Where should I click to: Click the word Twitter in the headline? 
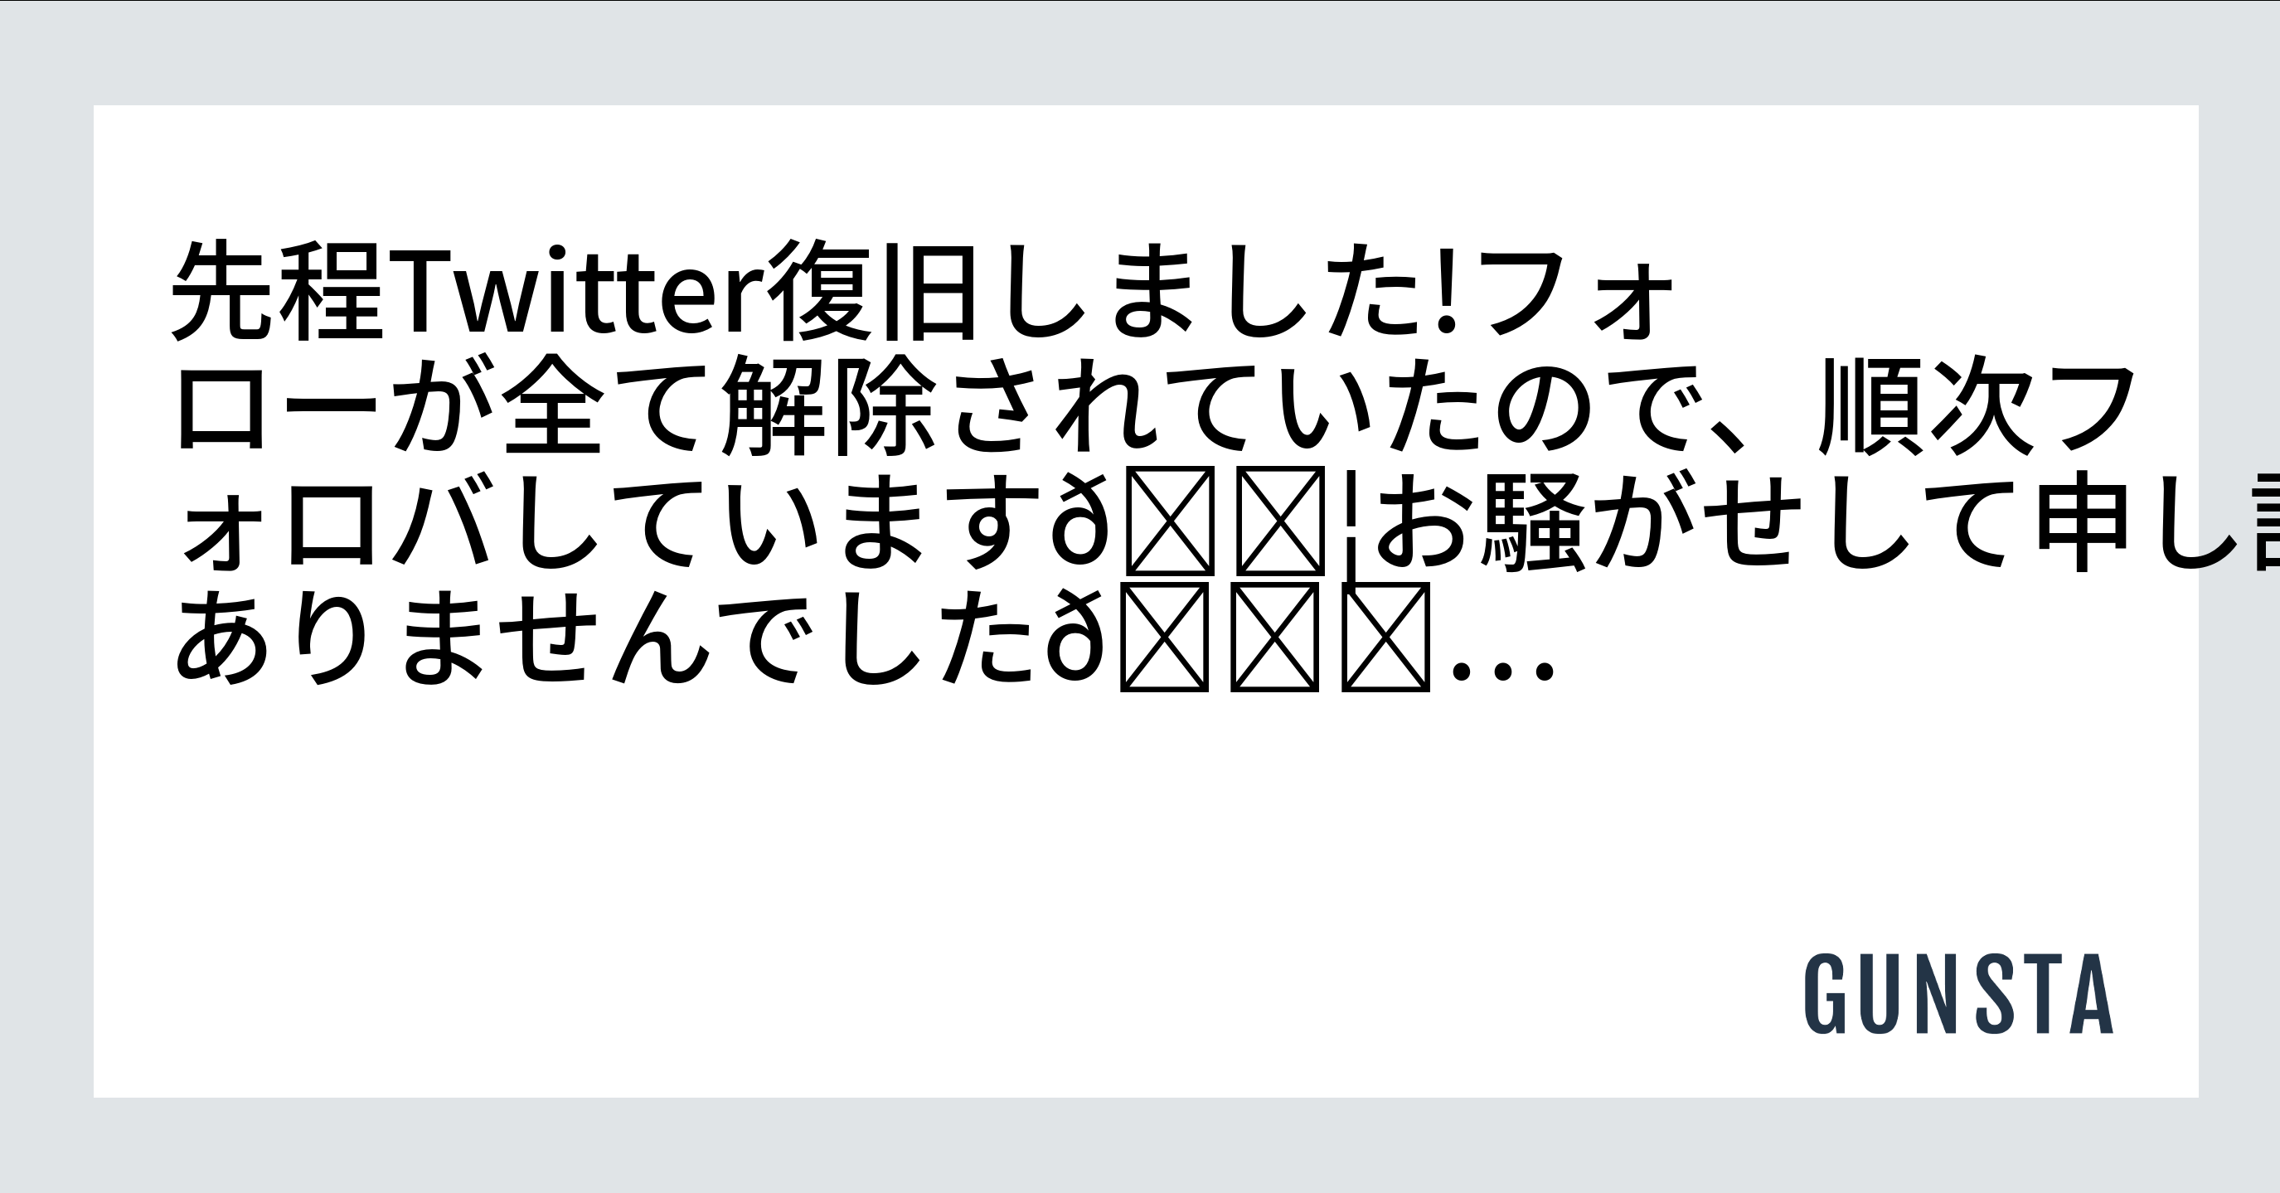[x=578, y=292]
